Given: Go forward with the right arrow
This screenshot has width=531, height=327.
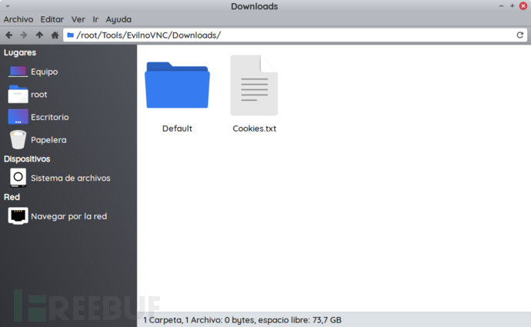Looking at the screenshot, I should (24, 35).
